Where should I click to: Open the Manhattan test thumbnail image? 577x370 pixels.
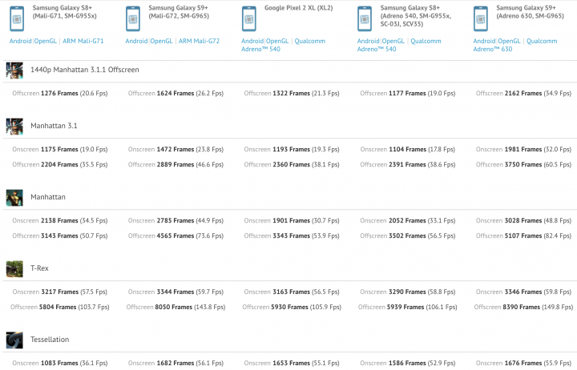coord(14,198)
